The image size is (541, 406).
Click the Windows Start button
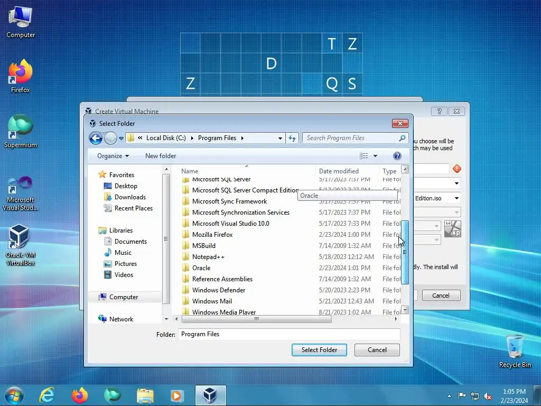pos(14,395)
